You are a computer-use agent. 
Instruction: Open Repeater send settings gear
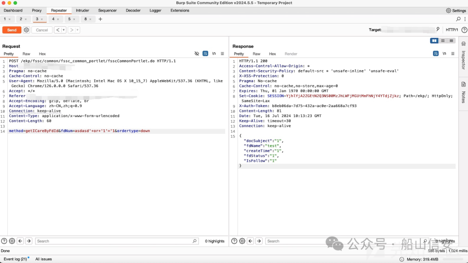pyautogui.click(x=26, y=30)
